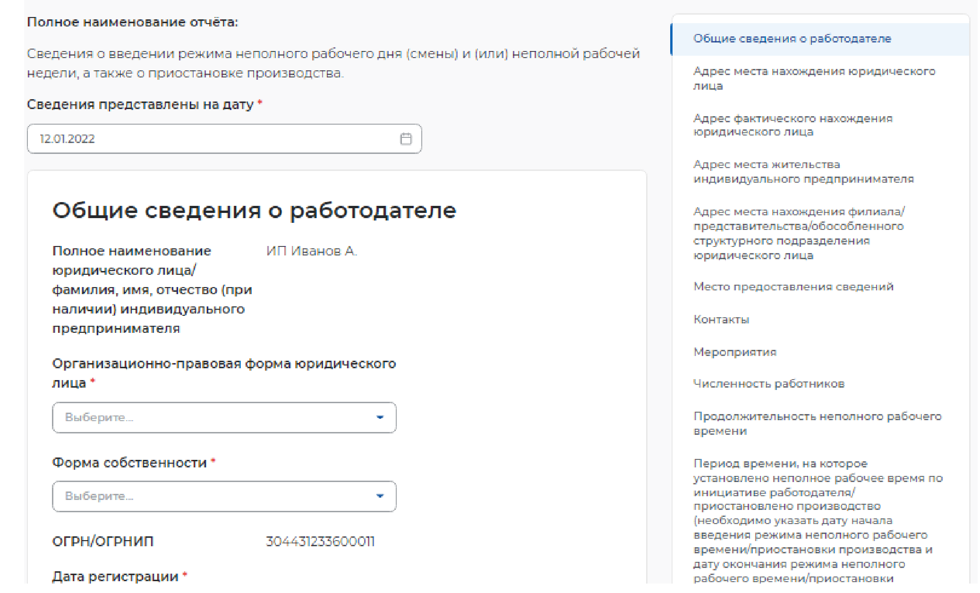Navigate to the Мероприятия section
The width and height of the screenshot is (980, 593).
(735, 352)
